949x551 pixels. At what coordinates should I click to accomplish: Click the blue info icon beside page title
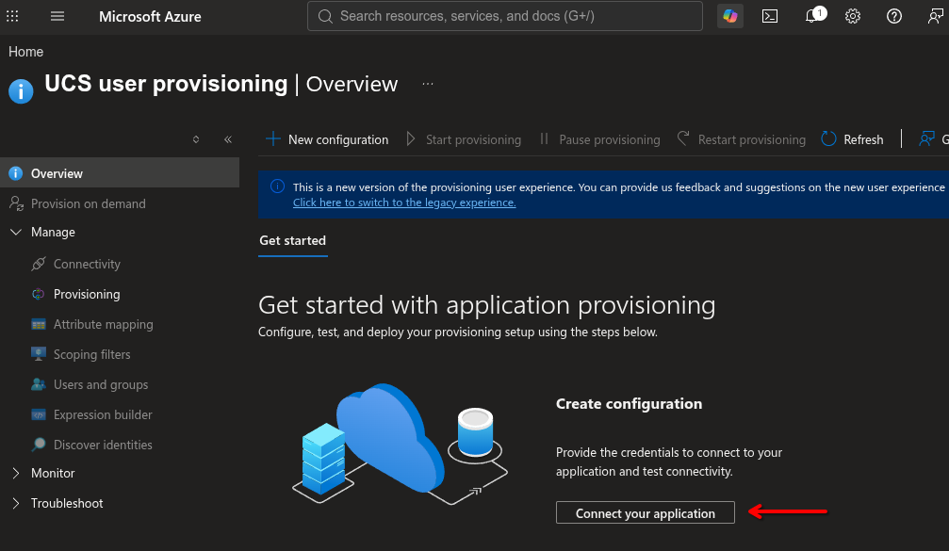(21, 91)
